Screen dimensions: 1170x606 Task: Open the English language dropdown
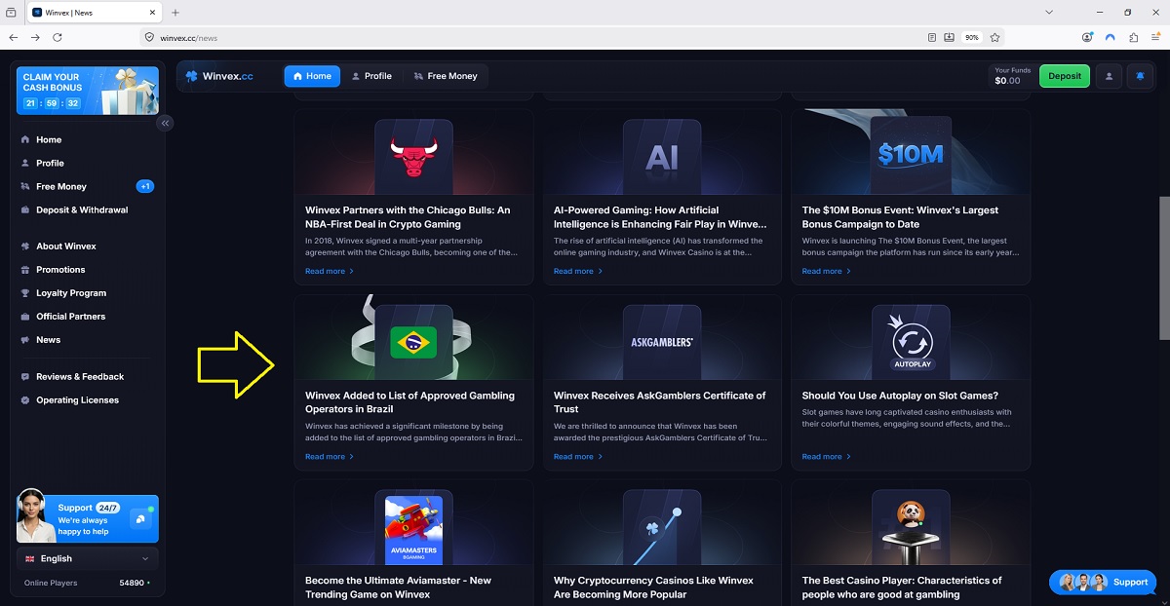click(x=88, y=558)
